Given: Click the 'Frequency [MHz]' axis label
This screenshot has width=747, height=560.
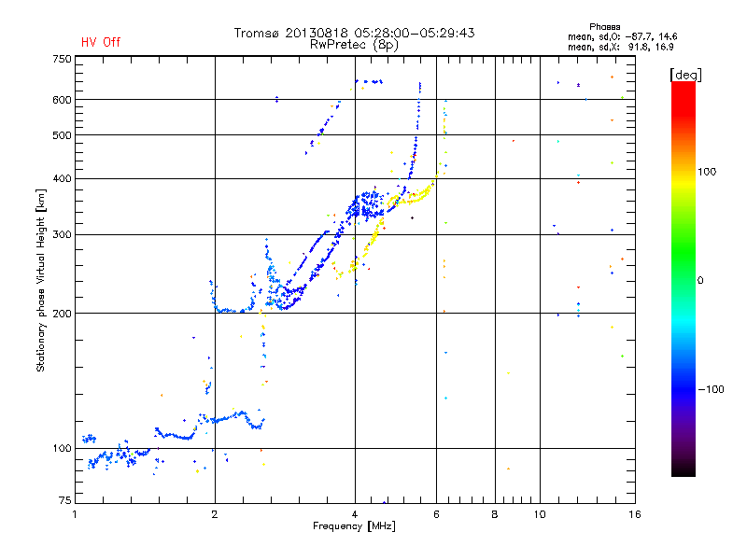Looking at the screenshot, I should pos(354,525).
